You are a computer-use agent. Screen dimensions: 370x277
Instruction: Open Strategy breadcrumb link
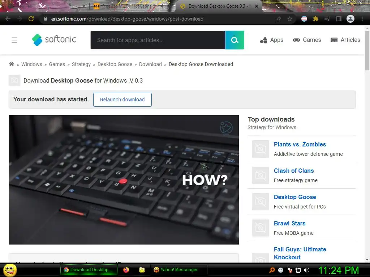pos(81,64)
